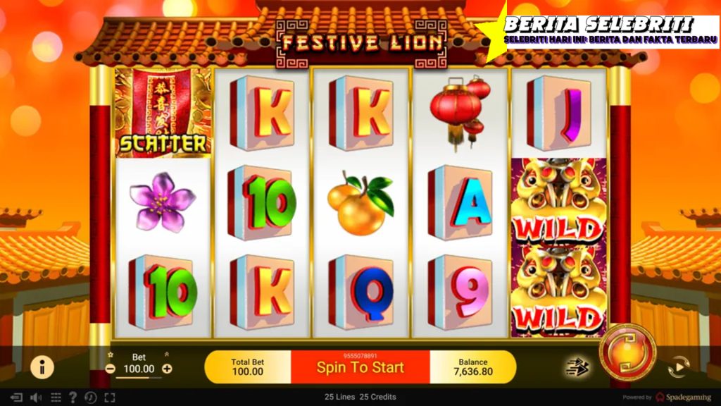This screenshot has width=721, height=406.
Task: Set minimum bet with left star icon
Action: [111, 355]
